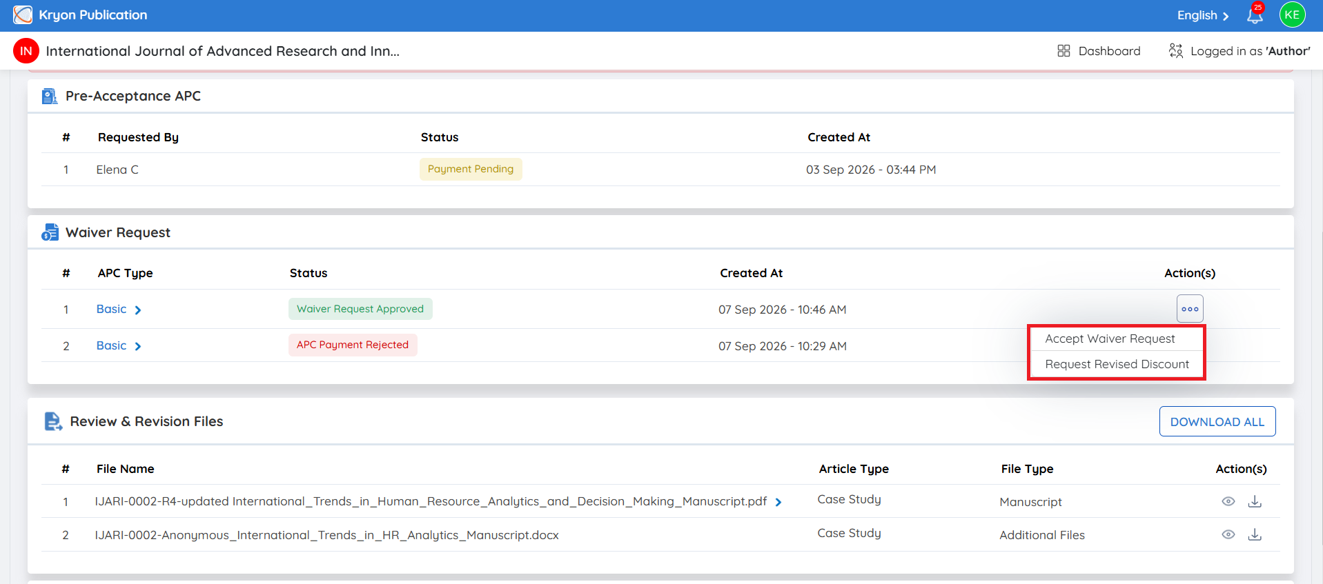Download the IJARI-0002-R4-updated manuscript PDF
The height and width of the screenshot is (584, 1323).
coord(1255,501)
